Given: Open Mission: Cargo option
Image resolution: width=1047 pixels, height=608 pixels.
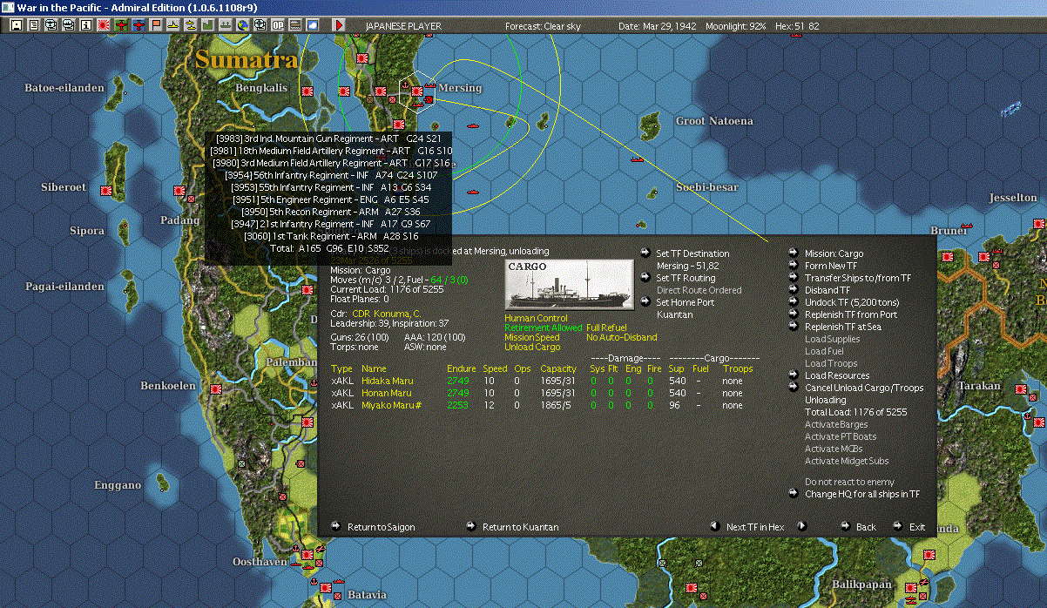Looking at the screenshot, I should click(x=834, y=253).
